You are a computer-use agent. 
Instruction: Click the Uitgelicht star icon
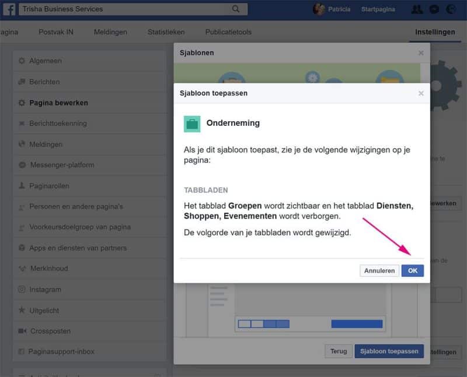tap(22, 310)
